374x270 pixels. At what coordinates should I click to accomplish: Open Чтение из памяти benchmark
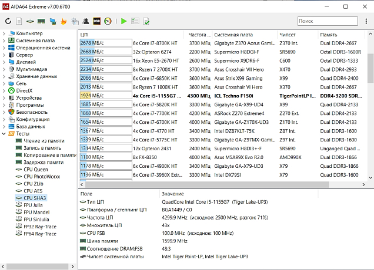coord(44,141)
